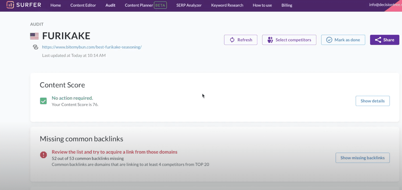Click Show missing backlinks button
This screenshot has height=190, width=402.
363,158
